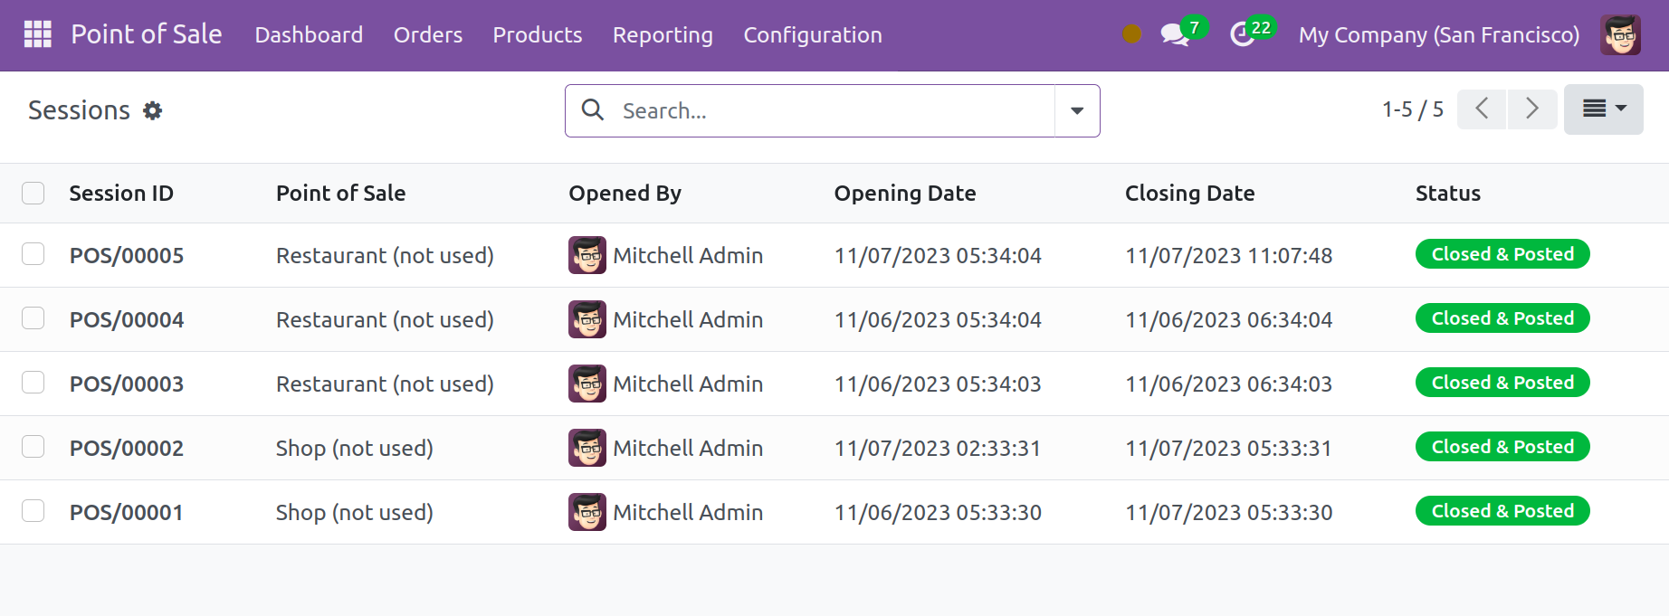
Task: Select the POS/00005 row checkbox
Action: click(x=33, y=254)
